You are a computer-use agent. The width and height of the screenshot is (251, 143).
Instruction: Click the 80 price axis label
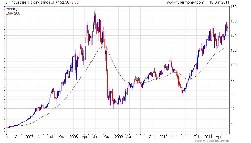pyautogui.click(x=233, y=79)
